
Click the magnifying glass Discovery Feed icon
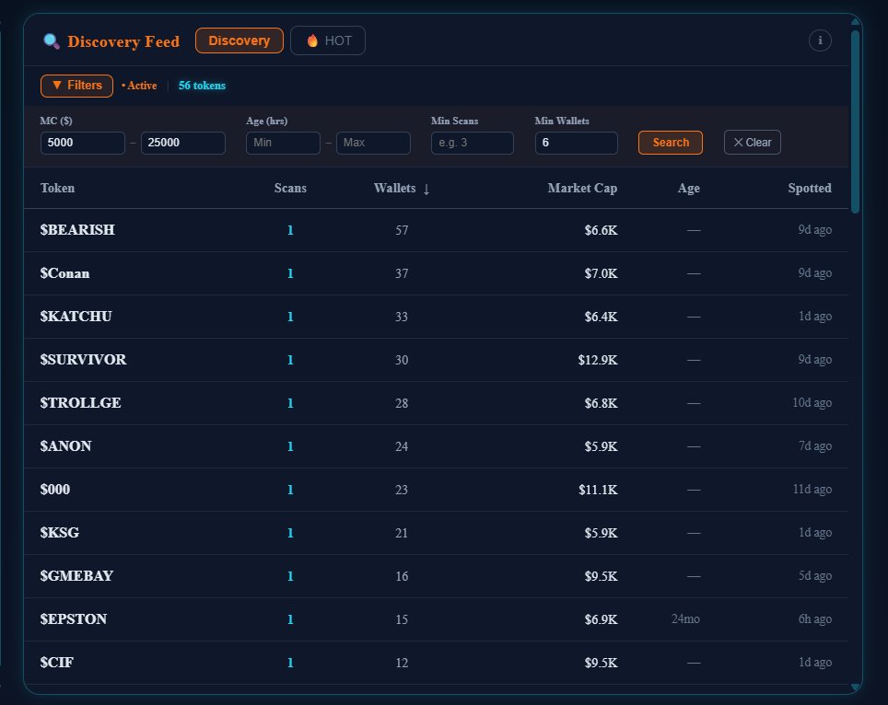(52, 41)
